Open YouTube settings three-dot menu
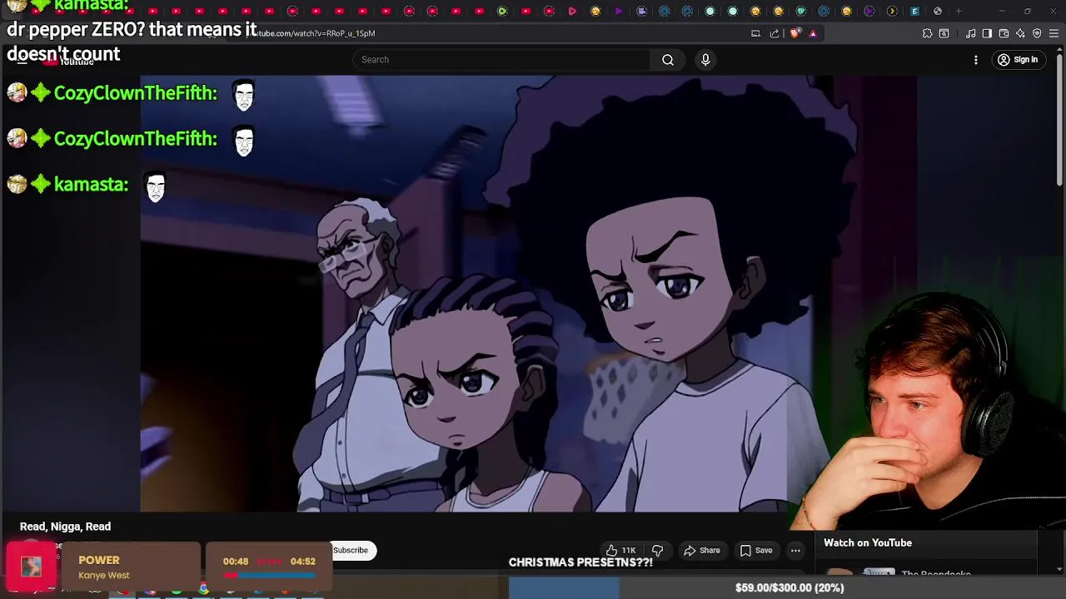Image resolution: width=1066 pixels, height=599 pixels. pyautogui.click(x=976, y=60)
